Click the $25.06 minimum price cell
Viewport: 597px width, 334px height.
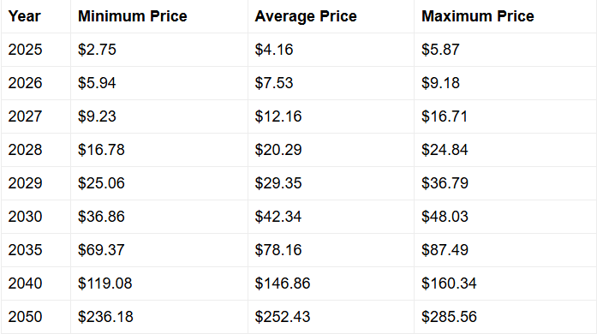(x=159, y=183)
